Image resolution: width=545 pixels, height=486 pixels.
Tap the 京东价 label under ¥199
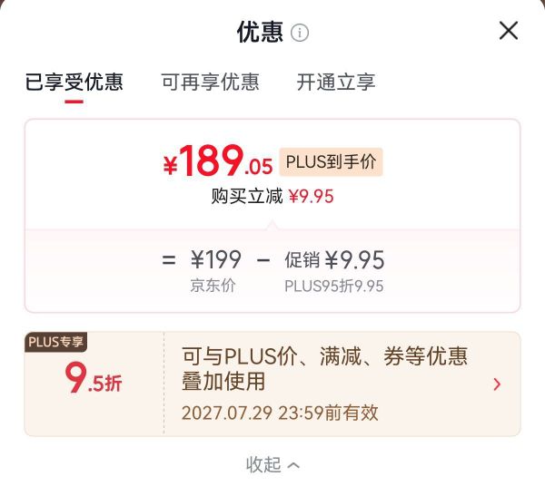[x=213, y=287]
